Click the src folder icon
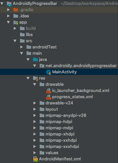This screenshot has width=118, height=163. tap(22, 41)
